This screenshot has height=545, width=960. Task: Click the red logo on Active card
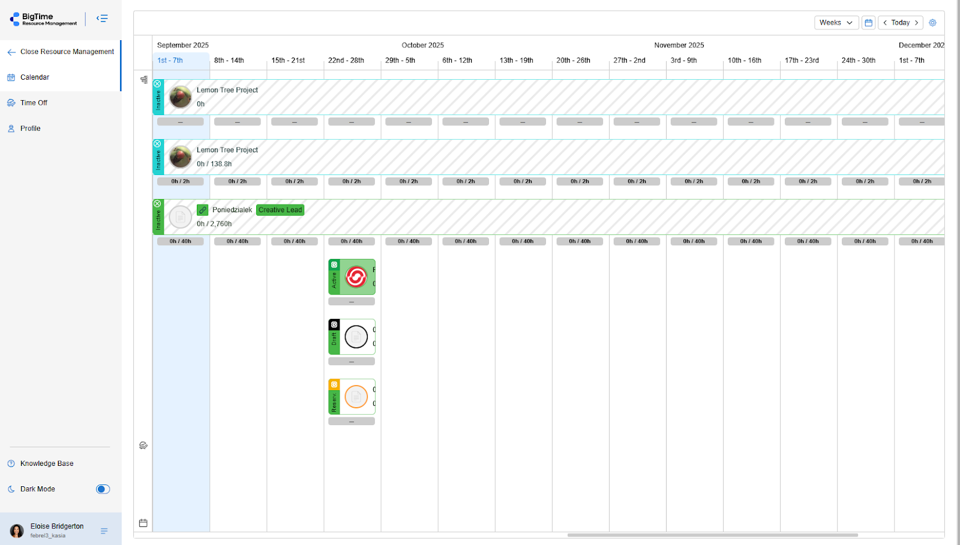tap(356, 277)
